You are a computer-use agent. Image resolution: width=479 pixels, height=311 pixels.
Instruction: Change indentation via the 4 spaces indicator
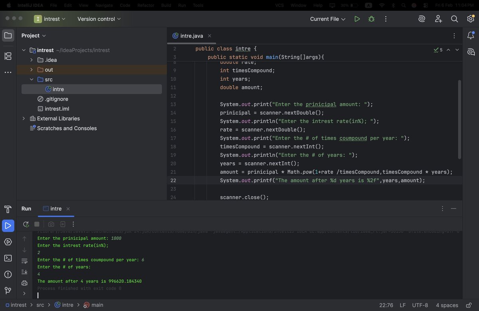tap(447, 305)
